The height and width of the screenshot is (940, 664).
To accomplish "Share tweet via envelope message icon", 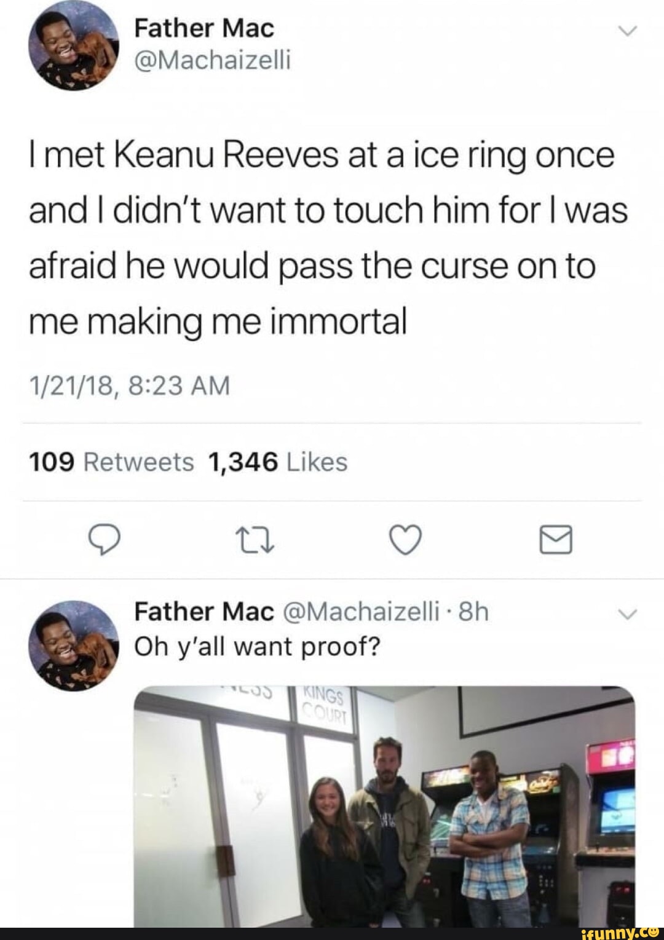I will (556, 540).
